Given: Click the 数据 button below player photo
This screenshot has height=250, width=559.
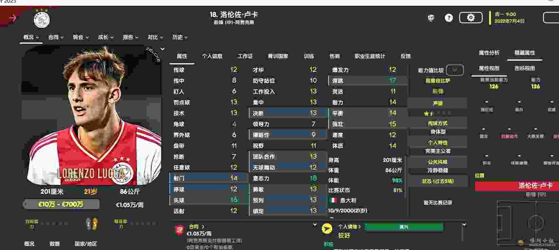Looking at the screenshot, I should 55,244.
